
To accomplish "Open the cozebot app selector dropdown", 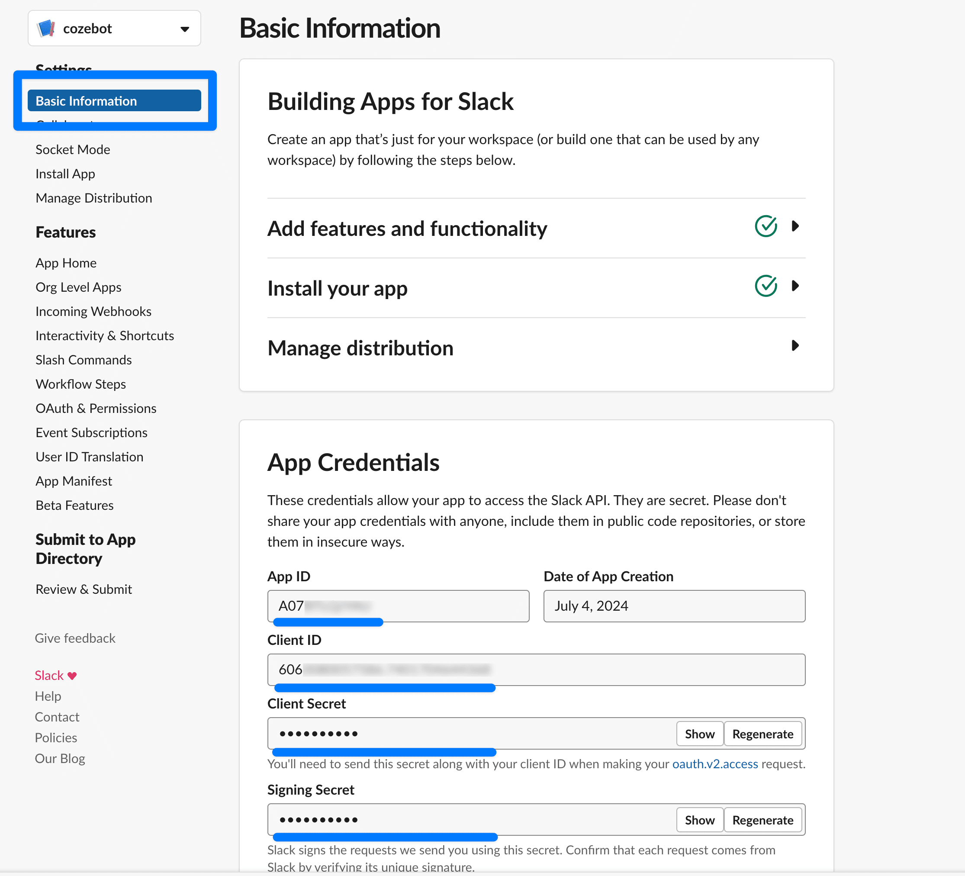I will click(184, 29).
